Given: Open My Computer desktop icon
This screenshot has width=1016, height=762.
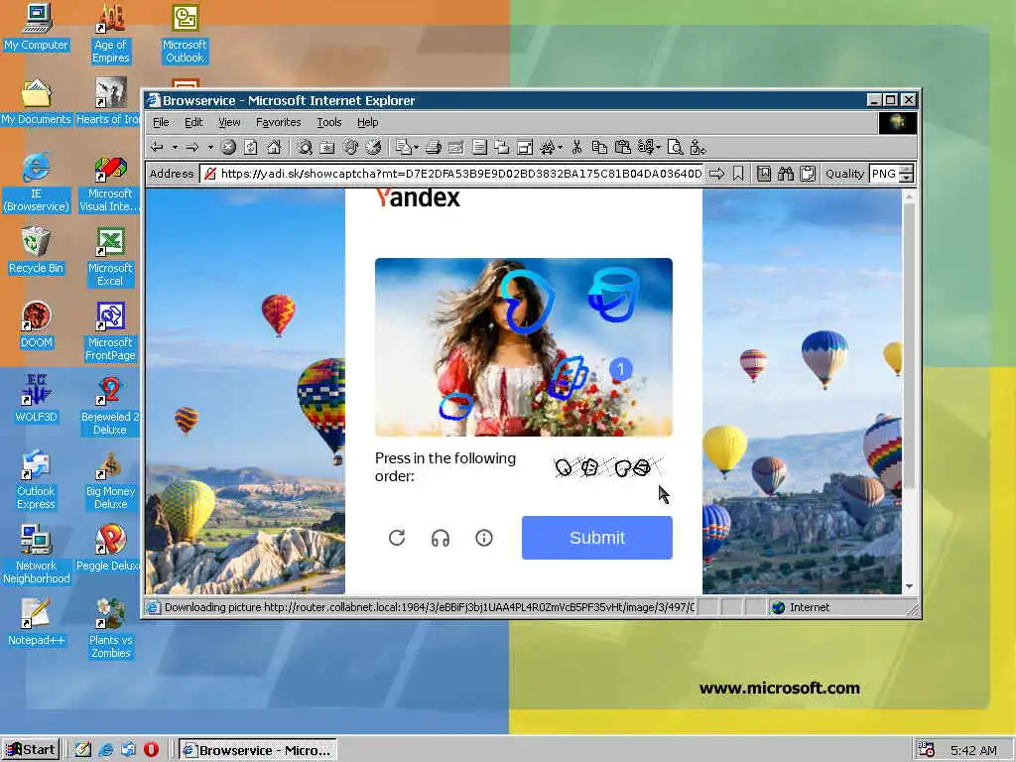Looking at the screenshot, I should click(x=36, y=27).
